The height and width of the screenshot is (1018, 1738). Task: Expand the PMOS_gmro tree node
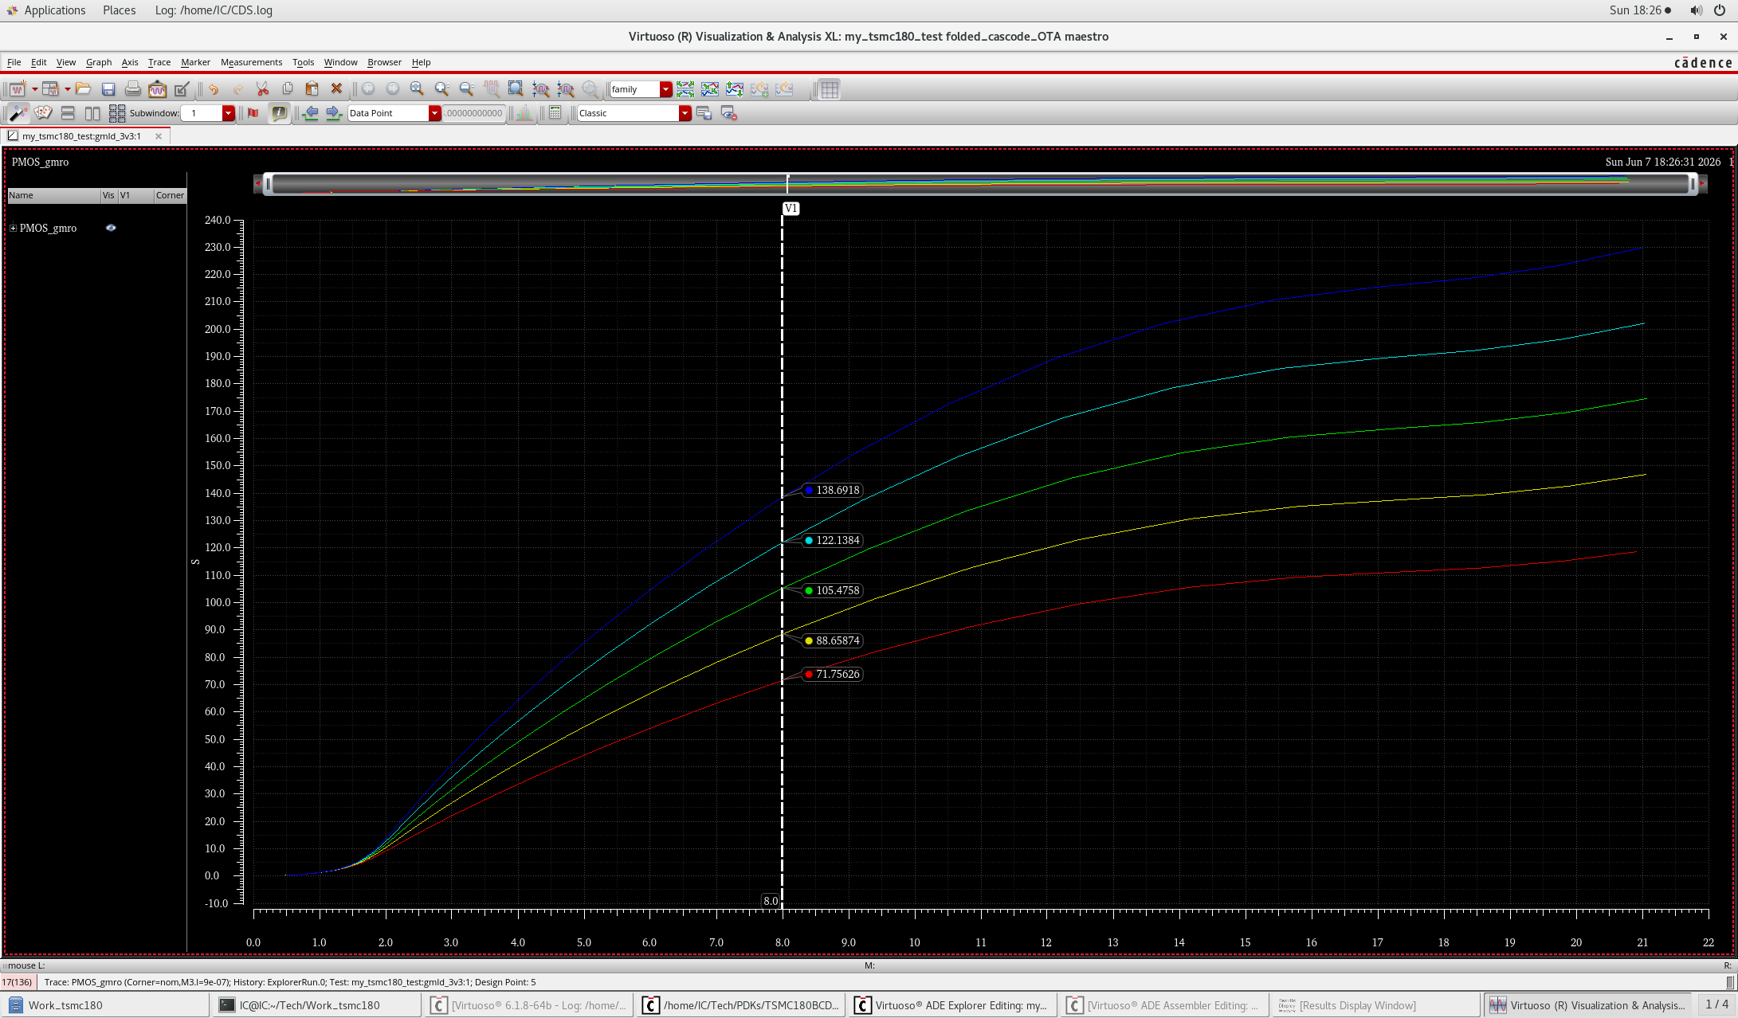(x=13, y=228)
